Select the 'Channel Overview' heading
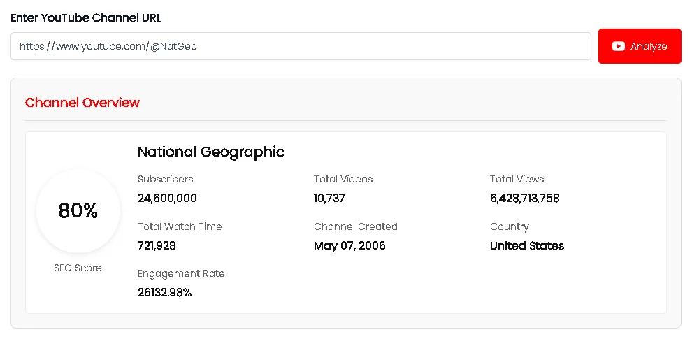The image size is (692, 339). 82,103
